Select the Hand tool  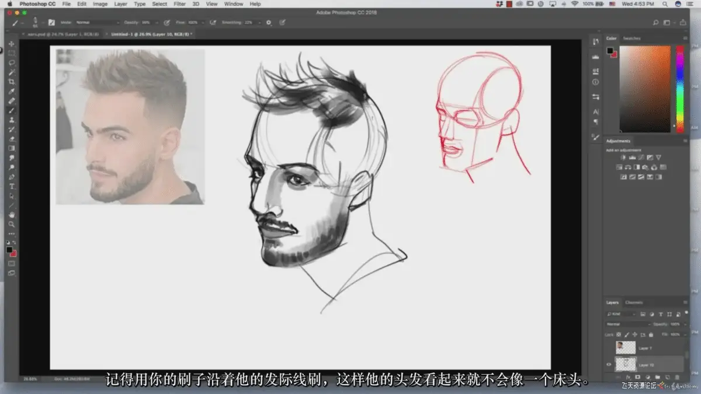[12, 215]
